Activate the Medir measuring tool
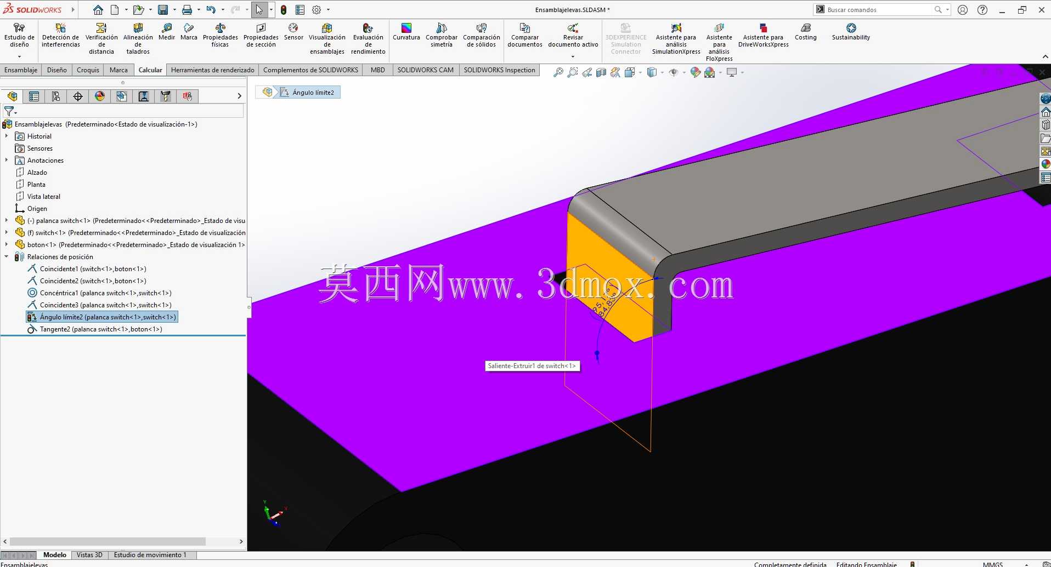 pyautogui.click(x=167, y=32)
